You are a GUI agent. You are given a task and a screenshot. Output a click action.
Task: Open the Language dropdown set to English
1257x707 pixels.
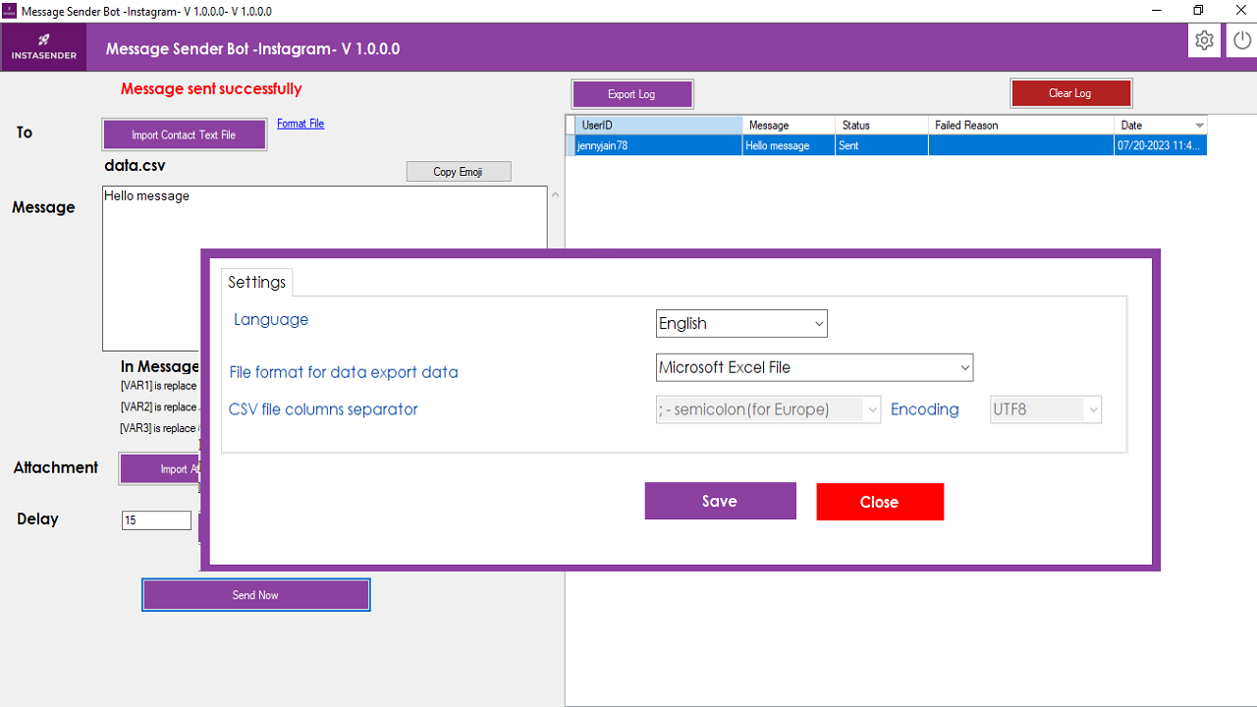pyautogui.click(x=741, y=323)
